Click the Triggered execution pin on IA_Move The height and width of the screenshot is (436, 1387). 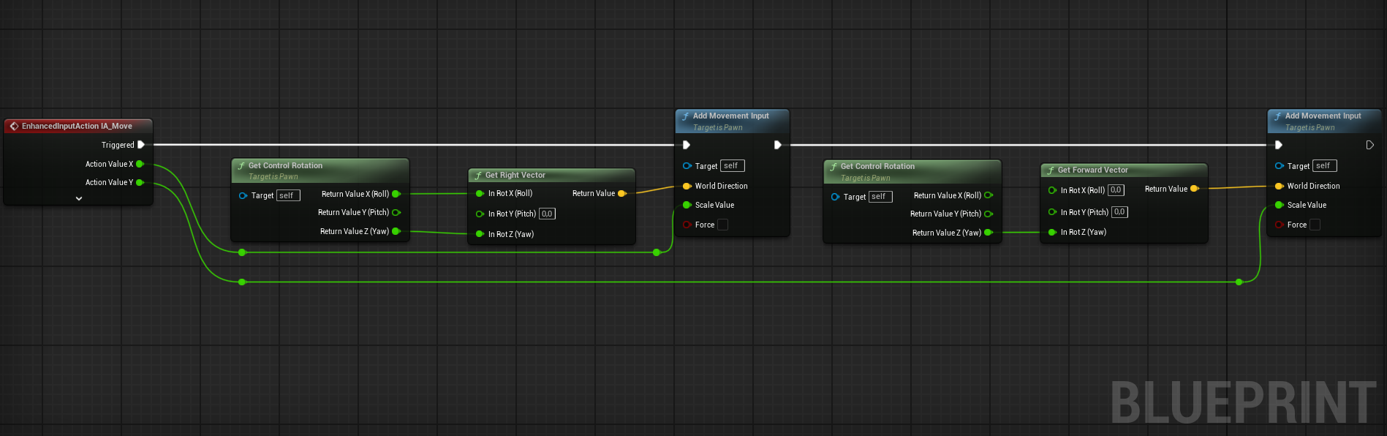click(141, 145)
